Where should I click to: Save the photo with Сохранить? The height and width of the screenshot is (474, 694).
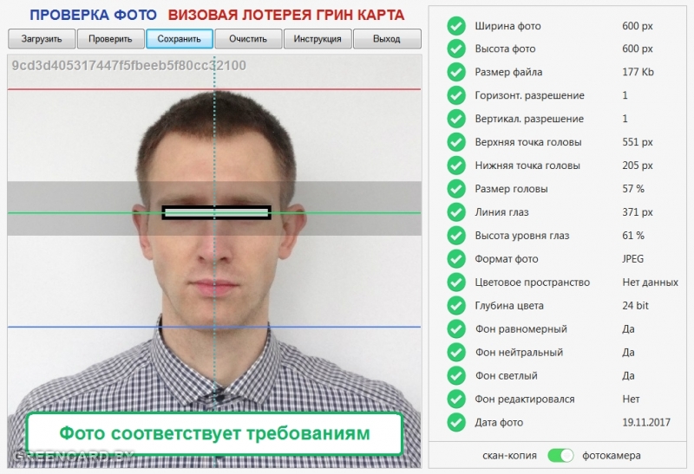[180, 39]
